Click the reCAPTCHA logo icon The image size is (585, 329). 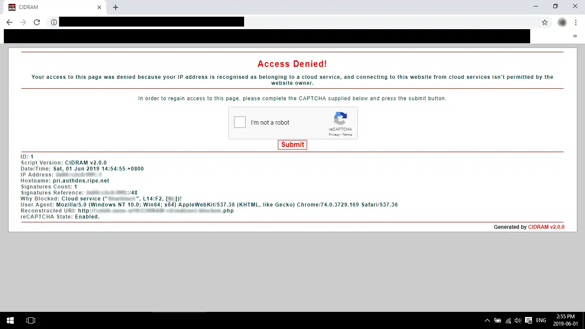click(x=340, y=118)
